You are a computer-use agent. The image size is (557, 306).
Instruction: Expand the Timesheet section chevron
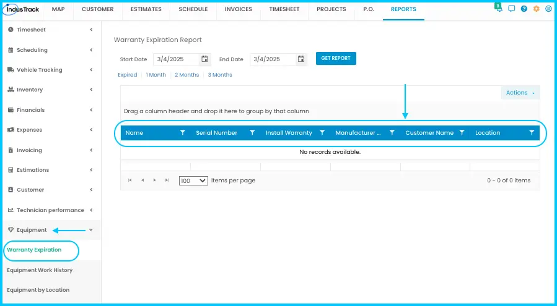point(91,30)
